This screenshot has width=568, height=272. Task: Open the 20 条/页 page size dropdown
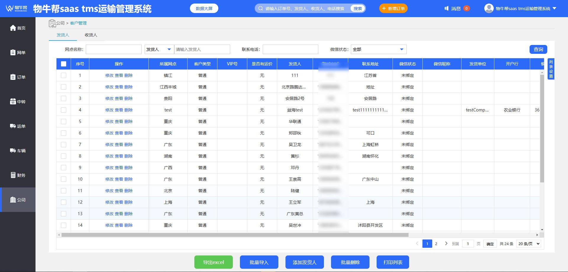(529, 244)
